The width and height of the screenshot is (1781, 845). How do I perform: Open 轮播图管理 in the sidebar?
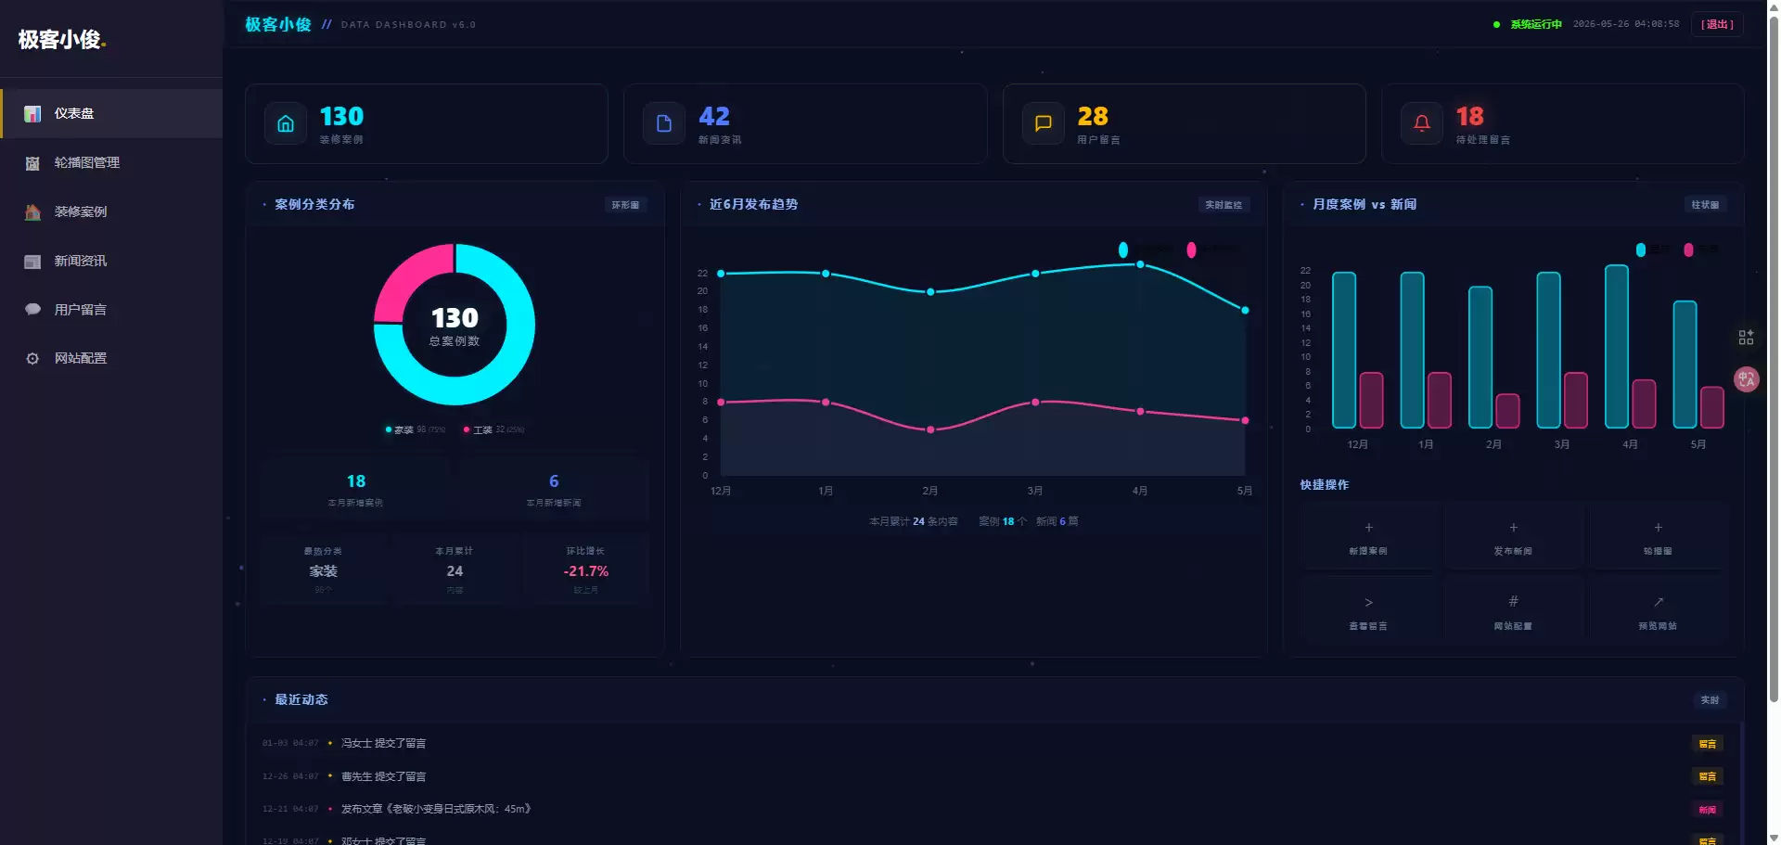pos(111,162)
